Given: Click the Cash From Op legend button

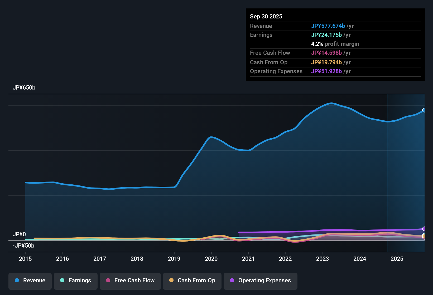Looking at the screenshot, I should 192,281.
